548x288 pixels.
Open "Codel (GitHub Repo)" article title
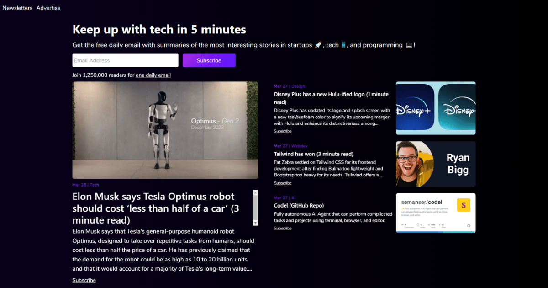pos(299,206)
